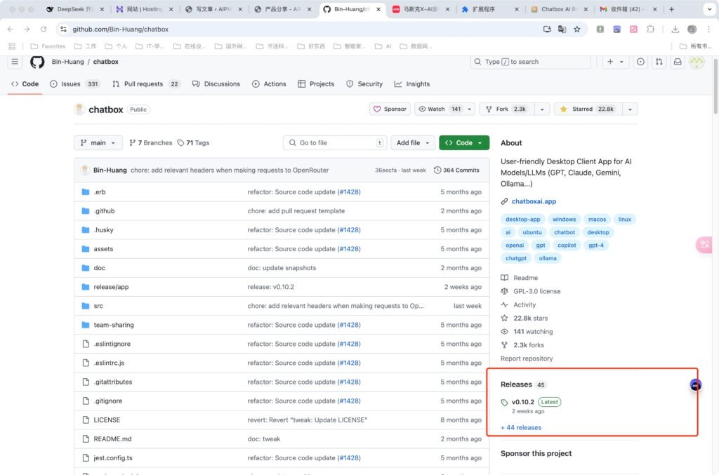
Task: Expand the Add file dropdown
Action: 413,143
